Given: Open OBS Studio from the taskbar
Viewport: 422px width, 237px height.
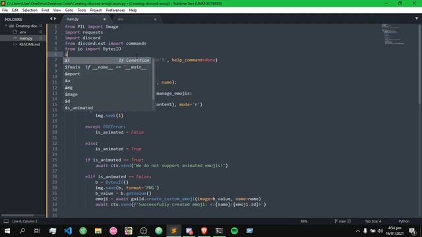Looking at the screenshot, I should pyautogui.click(x=144, y=231).
